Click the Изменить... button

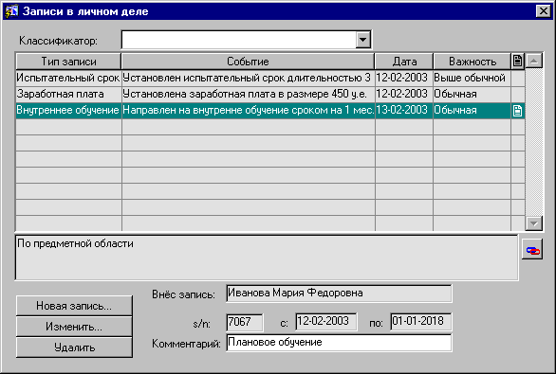(74, 327)
